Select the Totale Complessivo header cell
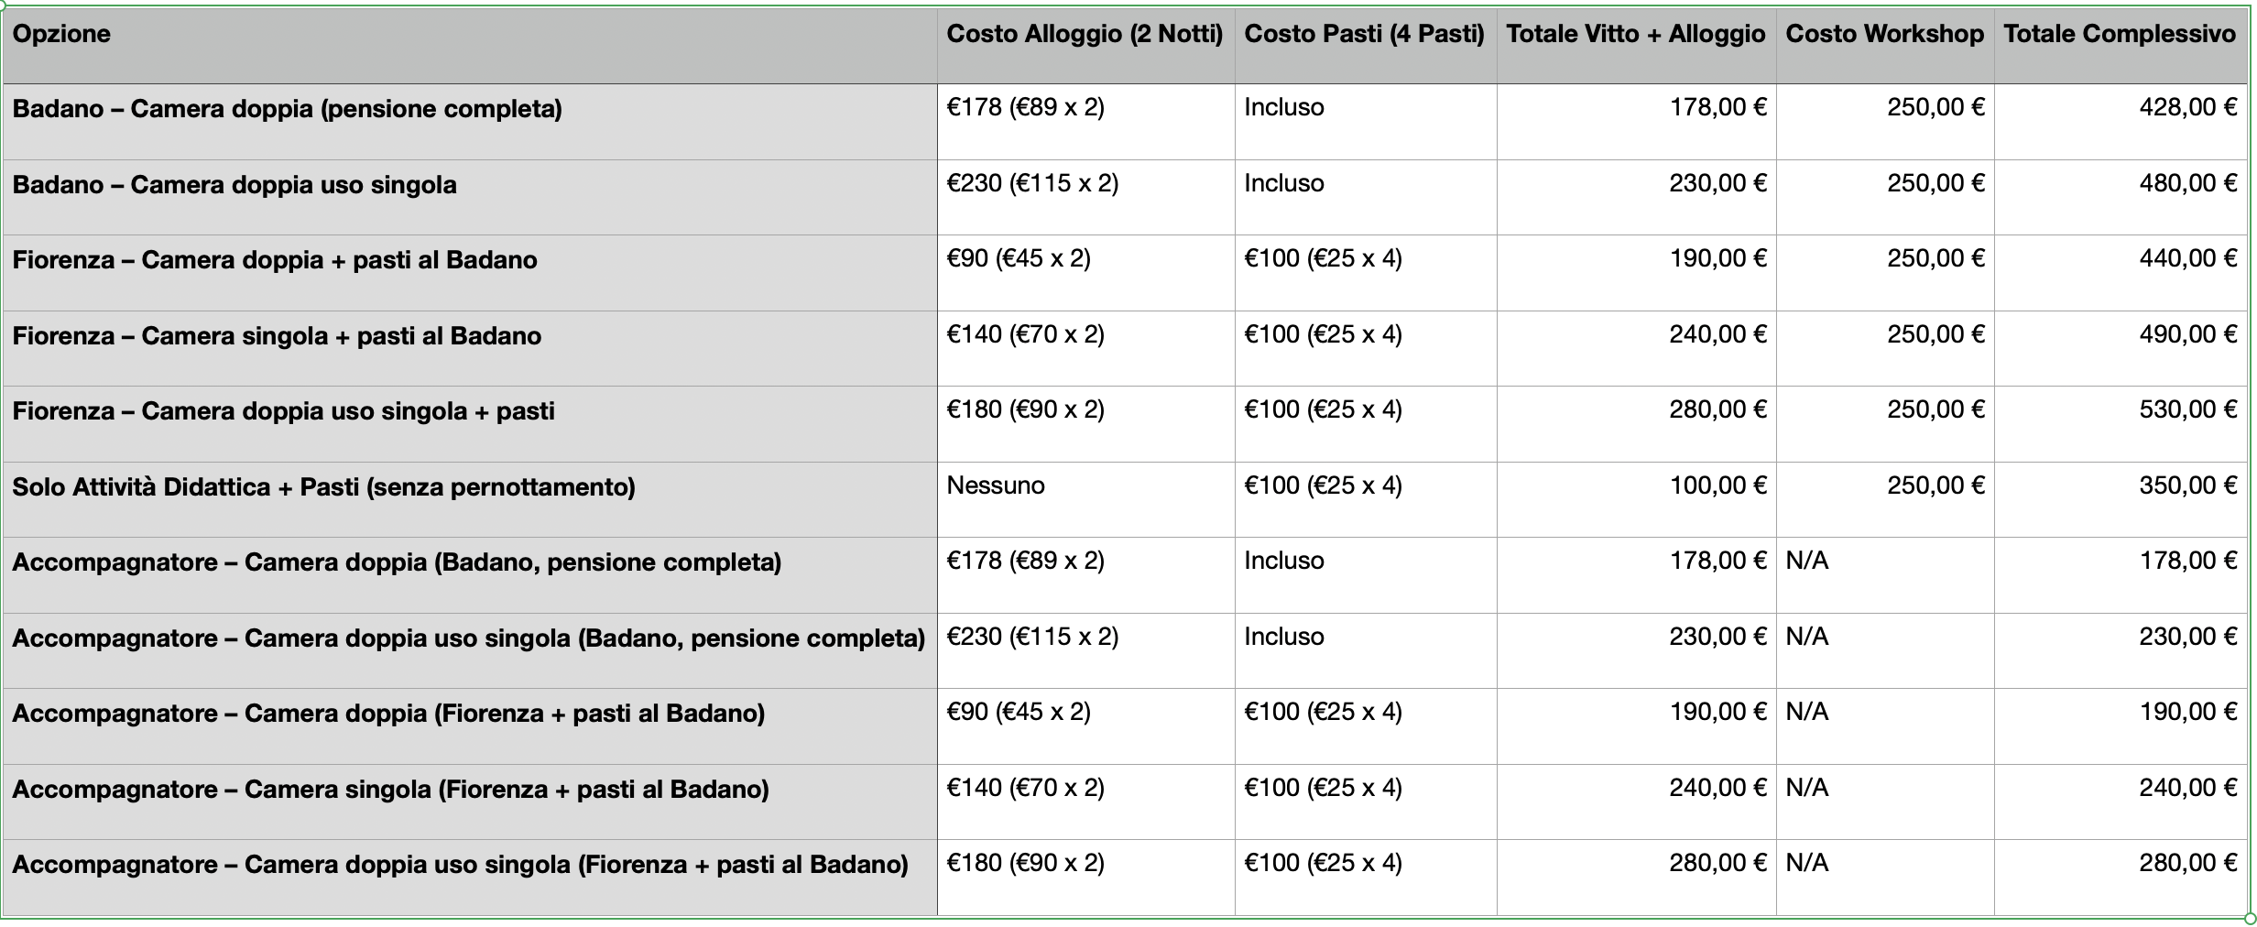2257x927 pixels. (x=2121, y=46)
